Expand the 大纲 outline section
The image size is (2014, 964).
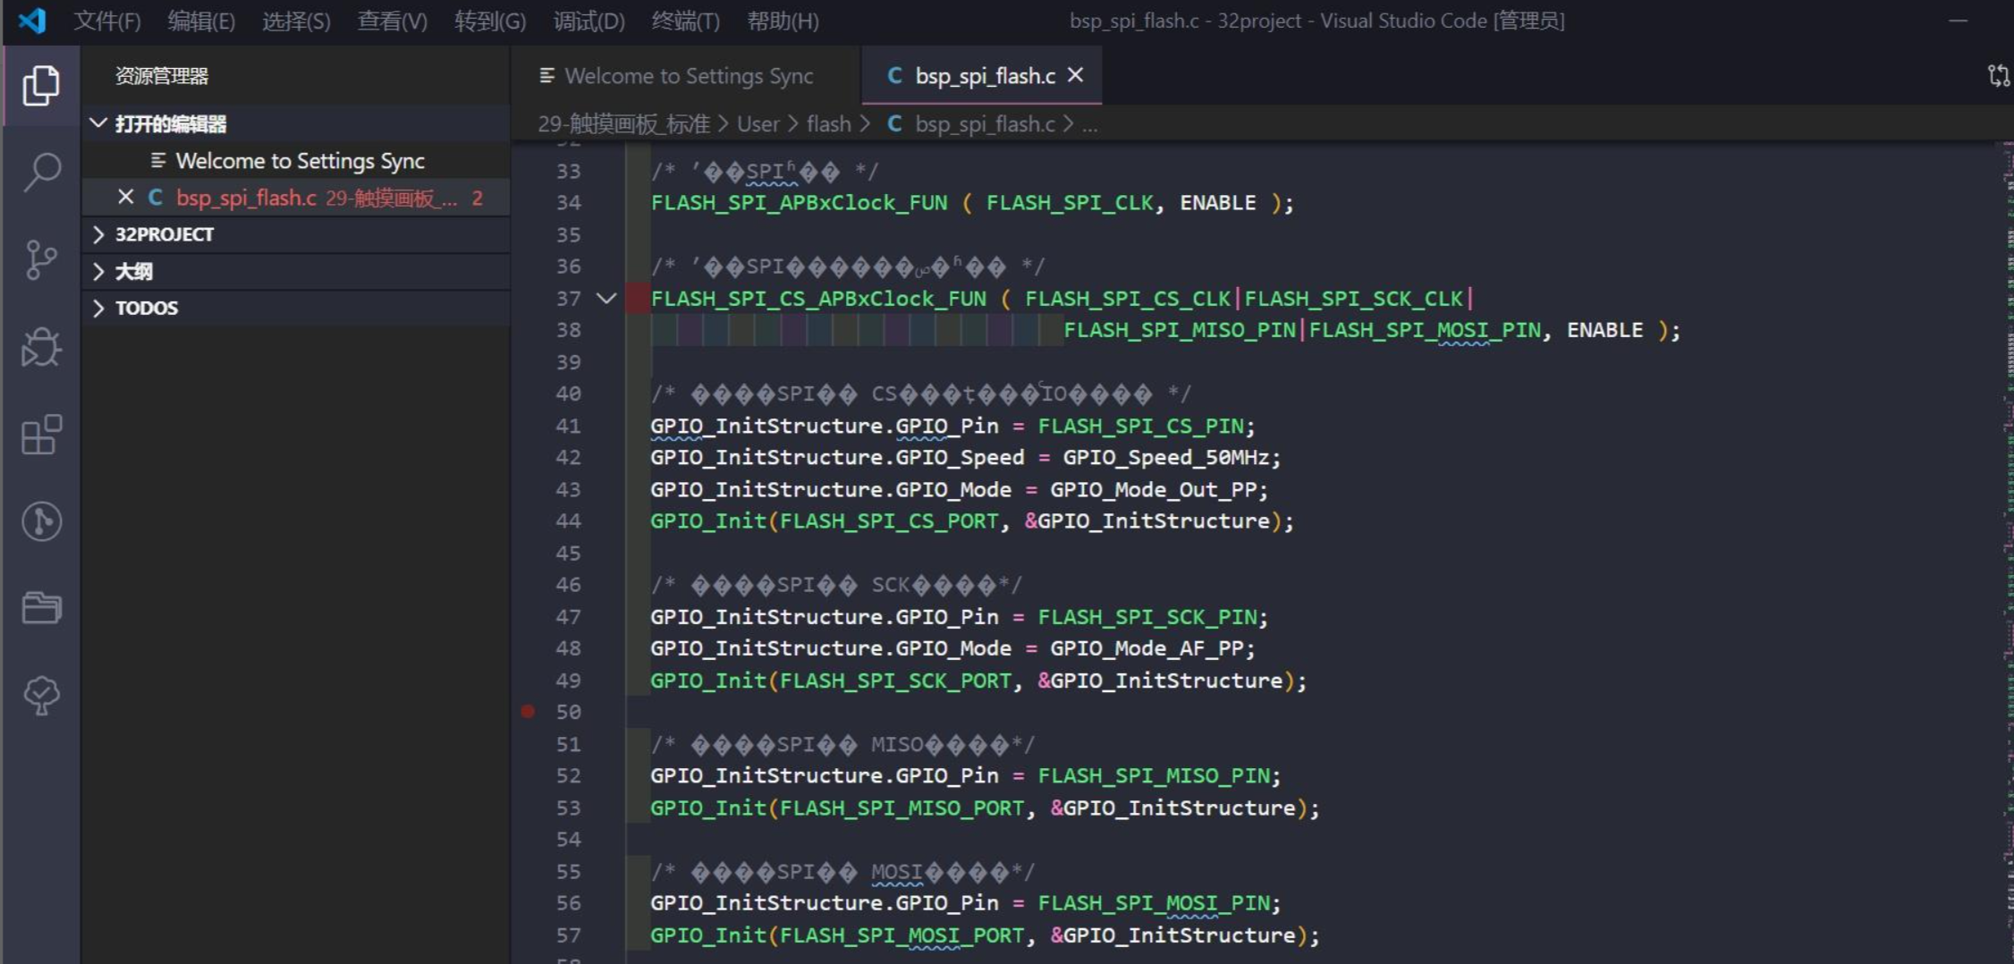296,271
